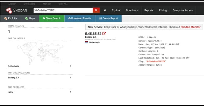204x106 pixels.
Task: Click the Maps button label
Action: (x=32, y=18)
